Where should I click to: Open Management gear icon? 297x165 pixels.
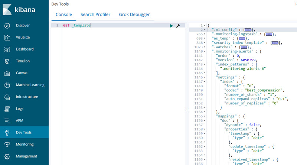click(x=7, y=156)
